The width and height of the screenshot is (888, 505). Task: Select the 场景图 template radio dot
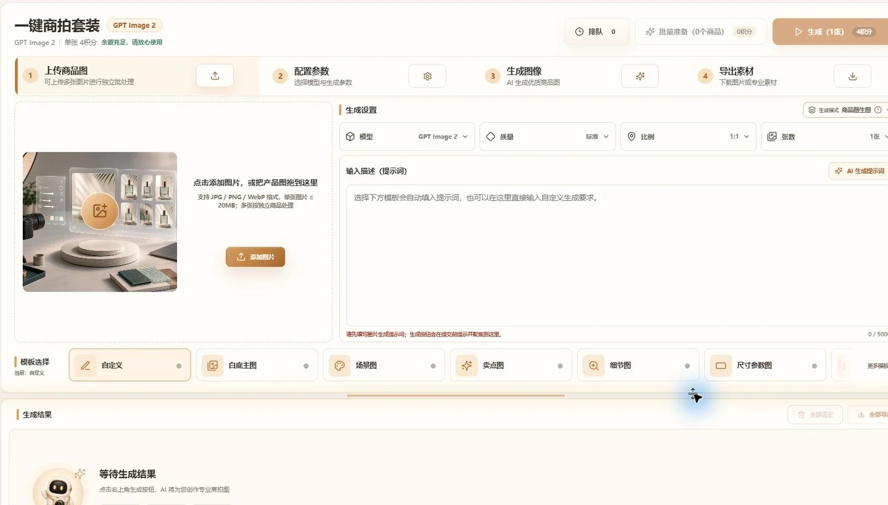[x=433, y=366]
